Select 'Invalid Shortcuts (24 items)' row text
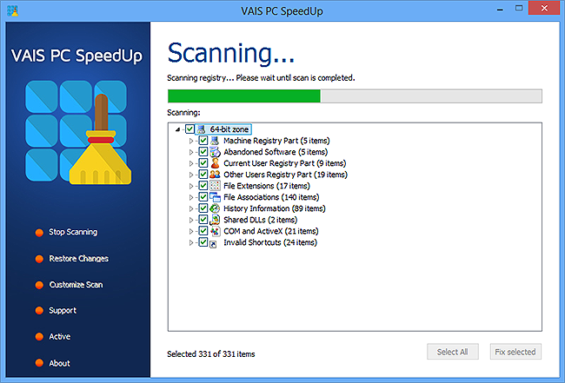This screenshot has width=565, height=383. click(270, 242)
